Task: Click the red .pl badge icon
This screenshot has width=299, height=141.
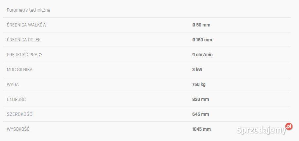Action: [289, 126]
